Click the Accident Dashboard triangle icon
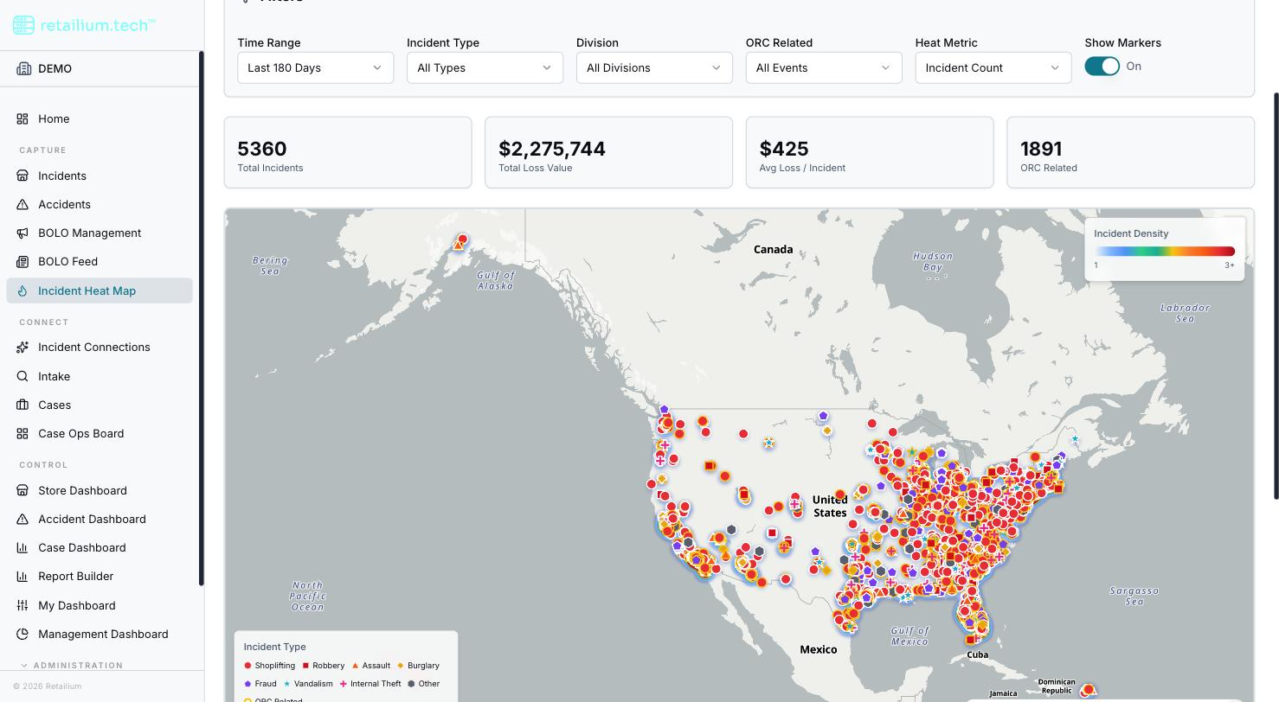Image resolution: width=1279 pixels, height=702 pixels. [x=22, y=519]
